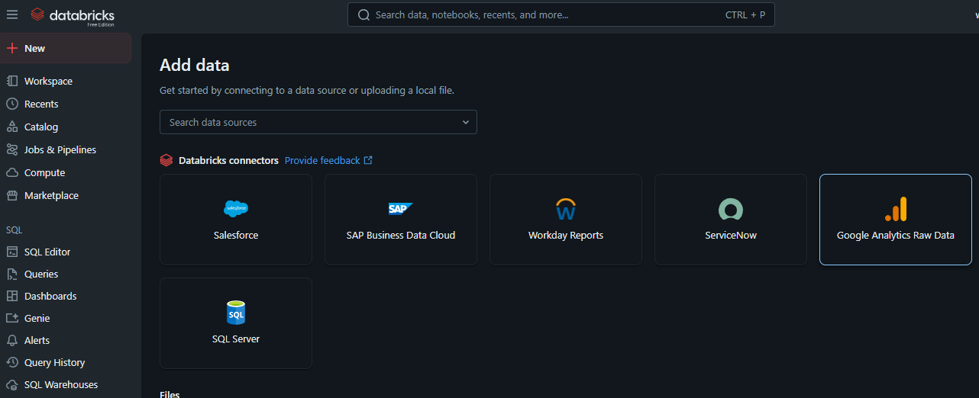Viewport: 979px width, 398px height.
Task: Click the Marketplace storefront icon
Action: pos(12,195)
